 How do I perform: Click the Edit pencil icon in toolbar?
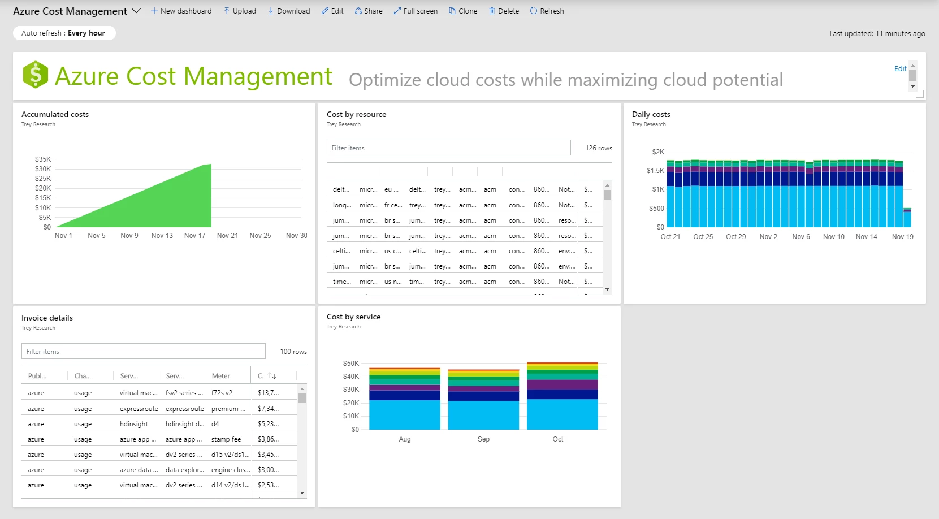[x=325, y=11]
